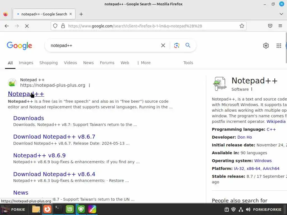Image resolution: width=287 pixels, height=215 pixels.
Task: Bookmark this page with the star icon
Action: click(x=242, y=26)
